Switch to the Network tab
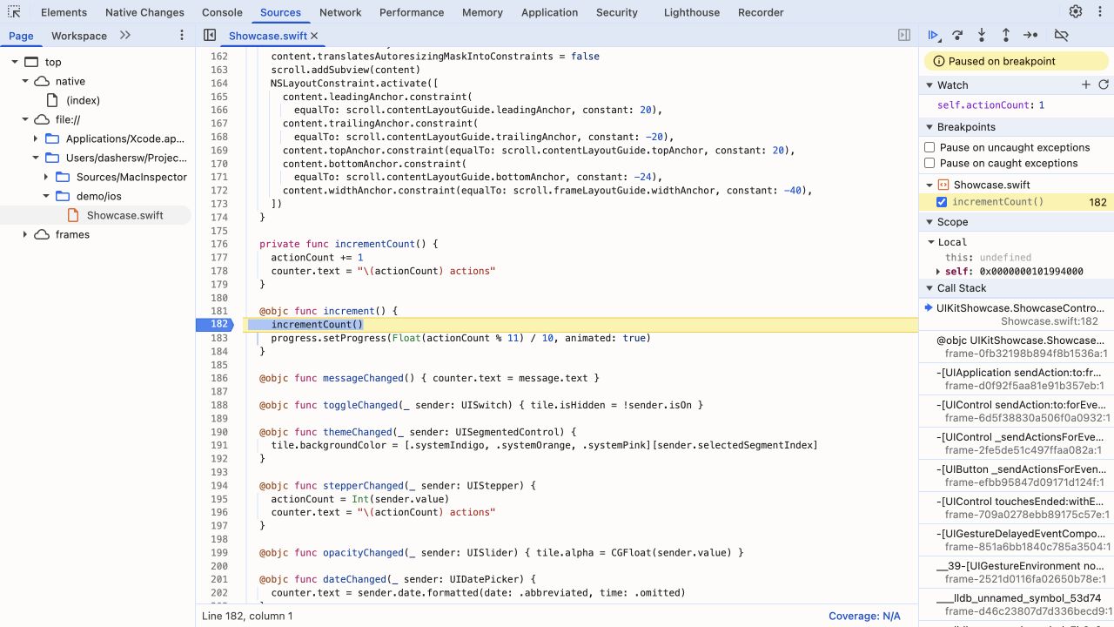The image size is (1114, 627). [x=340, y=12]
